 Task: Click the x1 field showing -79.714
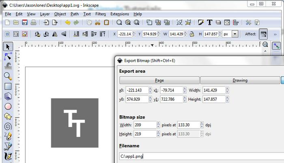171,90
